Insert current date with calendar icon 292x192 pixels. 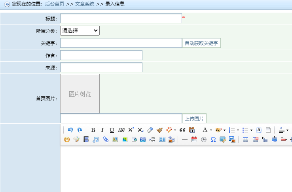pos(194,139)
